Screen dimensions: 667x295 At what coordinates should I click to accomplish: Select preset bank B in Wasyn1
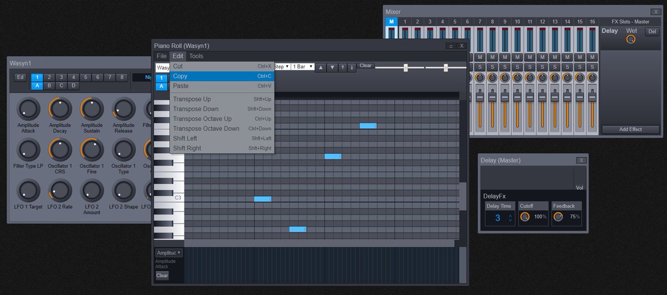click(x=49, y=86)
